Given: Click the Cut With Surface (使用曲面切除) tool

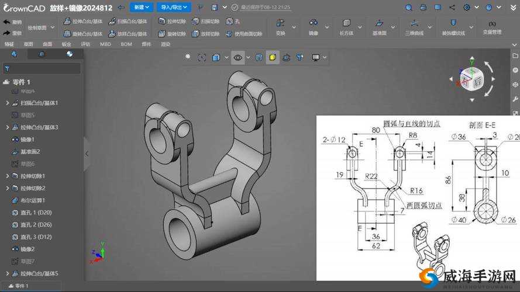Looking at the screenshot, I should (244, 33).
